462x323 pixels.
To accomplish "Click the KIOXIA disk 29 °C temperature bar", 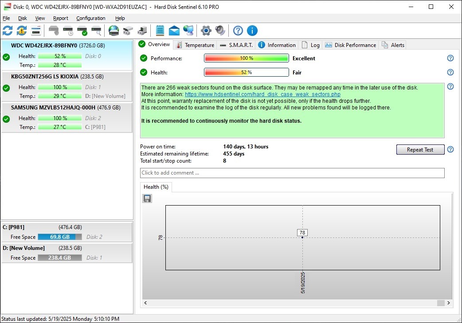I will point(60,96).
